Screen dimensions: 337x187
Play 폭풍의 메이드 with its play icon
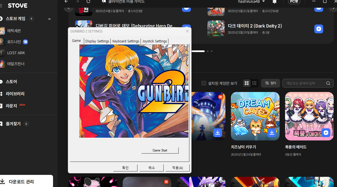(x=326, y=133)
